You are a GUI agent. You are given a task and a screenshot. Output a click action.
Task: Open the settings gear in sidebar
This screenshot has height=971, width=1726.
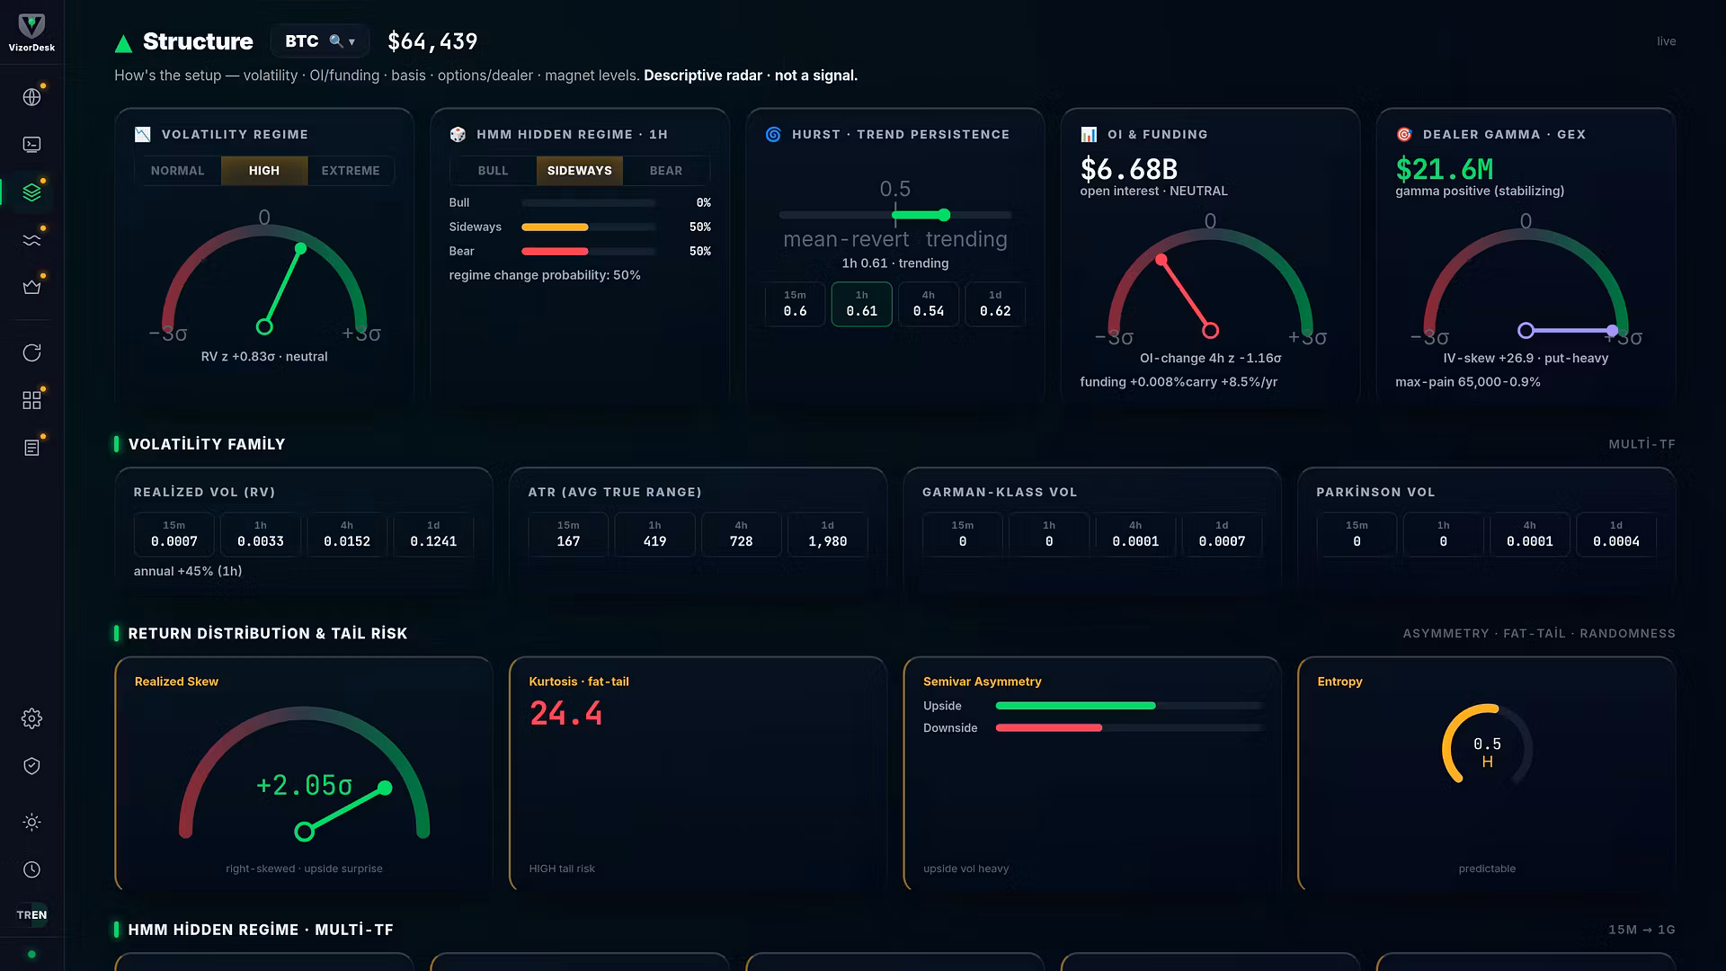[31, 718]
